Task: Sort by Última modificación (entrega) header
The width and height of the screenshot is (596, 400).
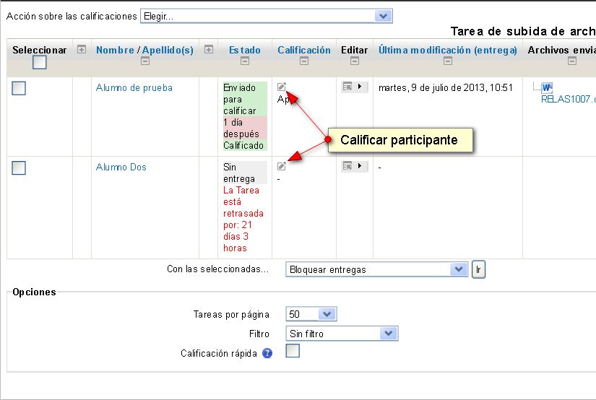Action: click(448, 50)
